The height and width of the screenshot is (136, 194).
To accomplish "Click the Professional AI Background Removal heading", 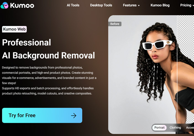I will click(48, 49).
